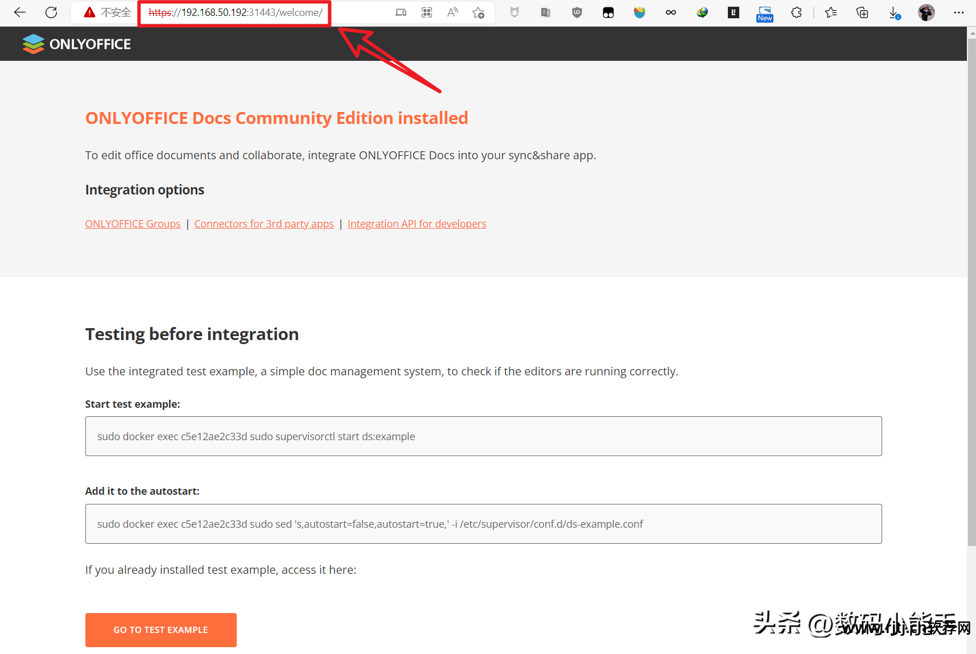The height and width of the screenshot is (654, 976).
Task: Click the 'Testing before integration' heading
Action: coord(192,334)
